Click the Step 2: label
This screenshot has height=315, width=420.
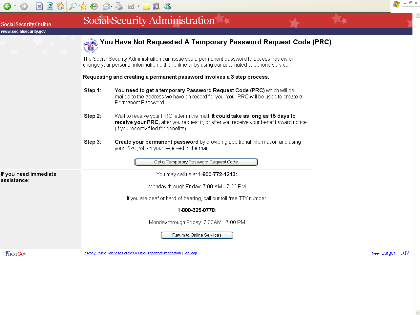click(93, 116)
